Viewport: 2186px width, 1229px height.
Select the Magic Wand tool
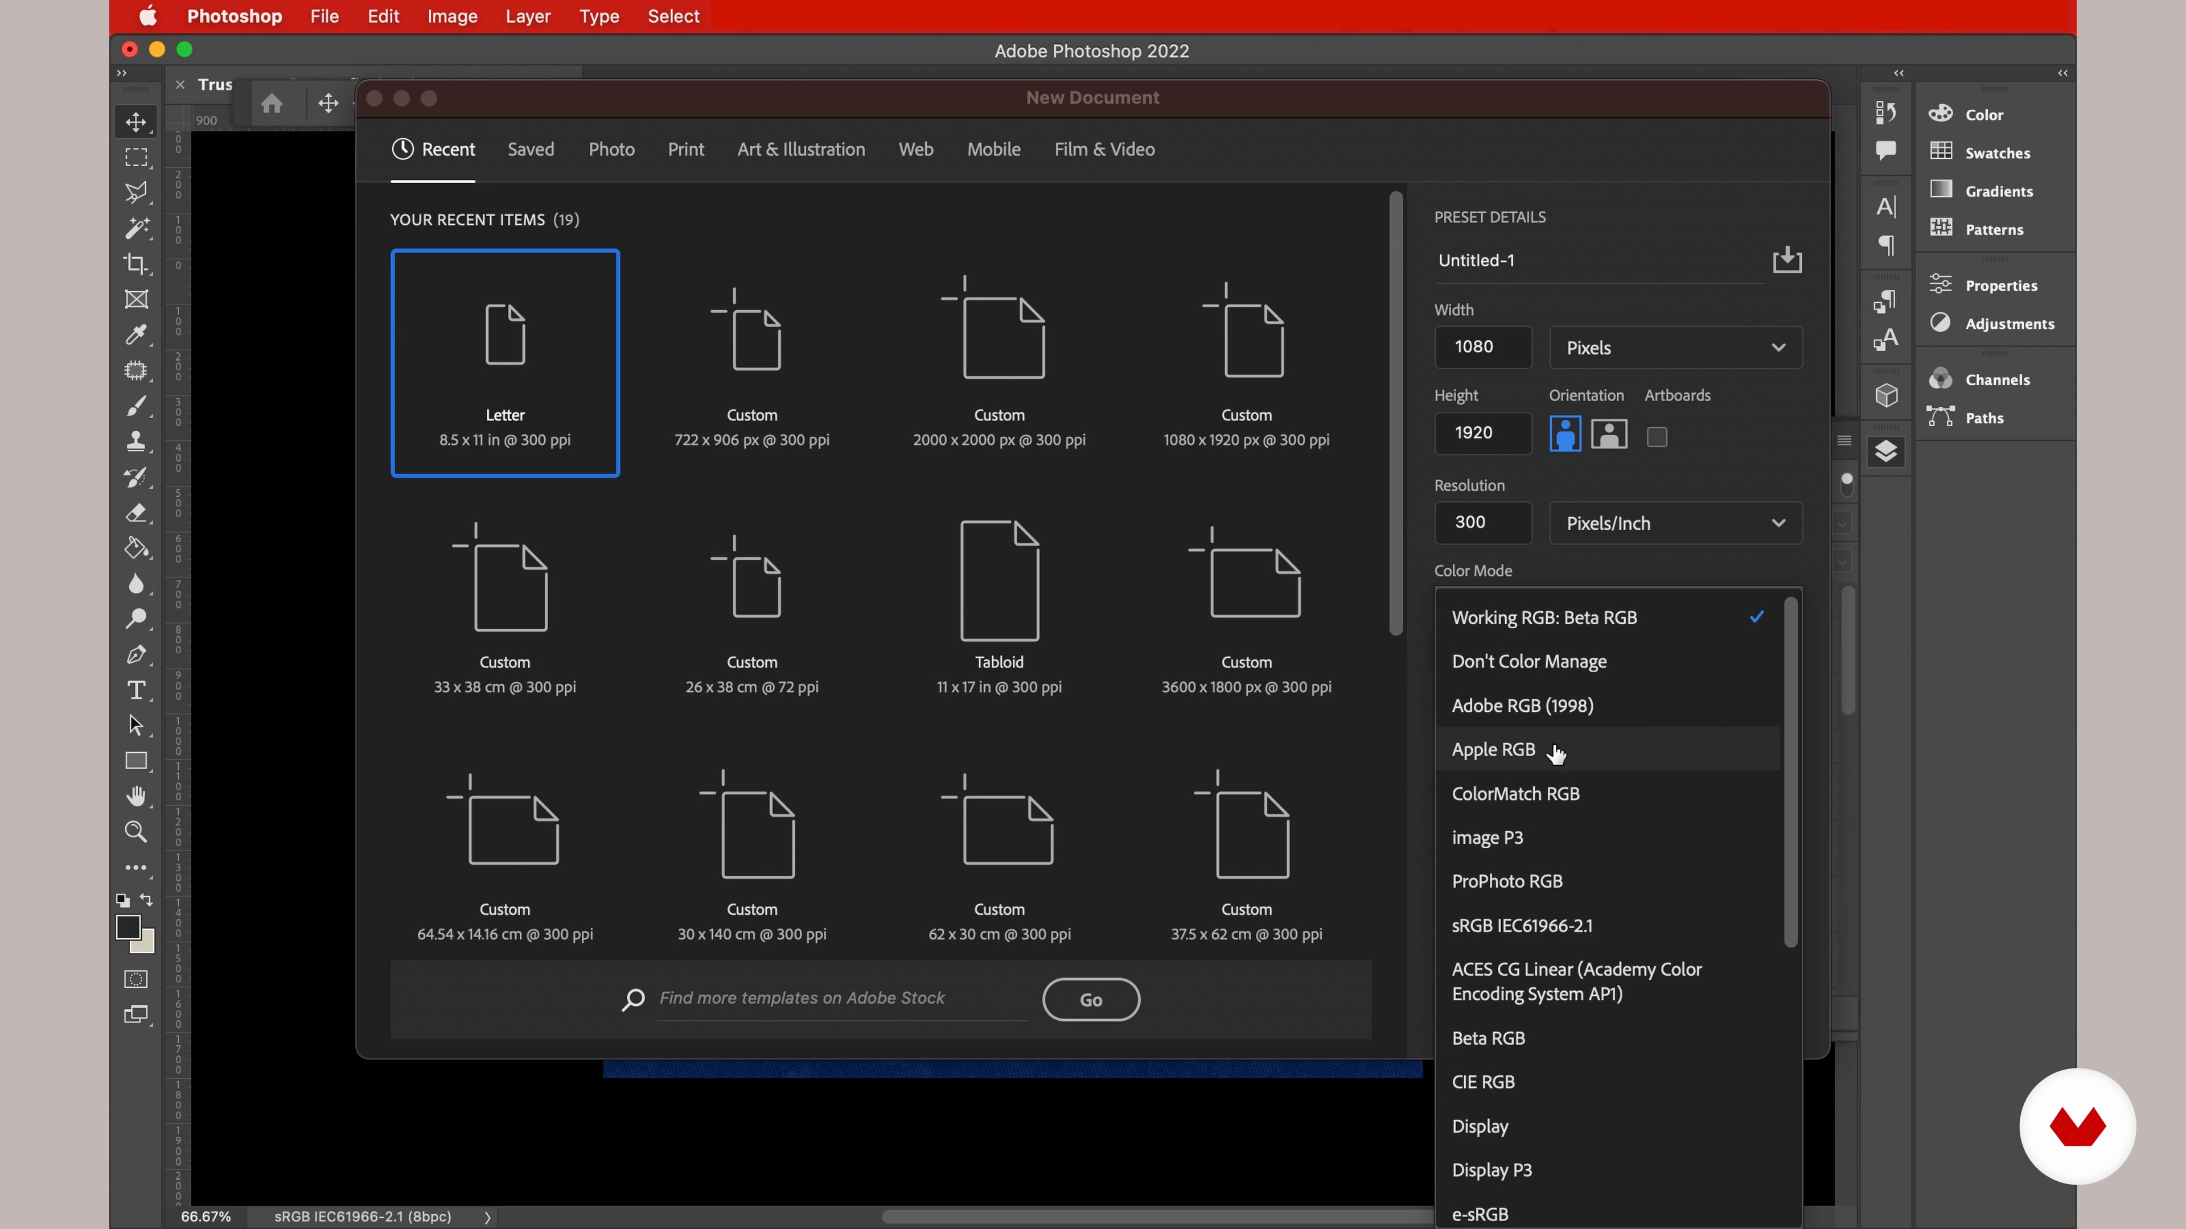[x=136, y=228]
